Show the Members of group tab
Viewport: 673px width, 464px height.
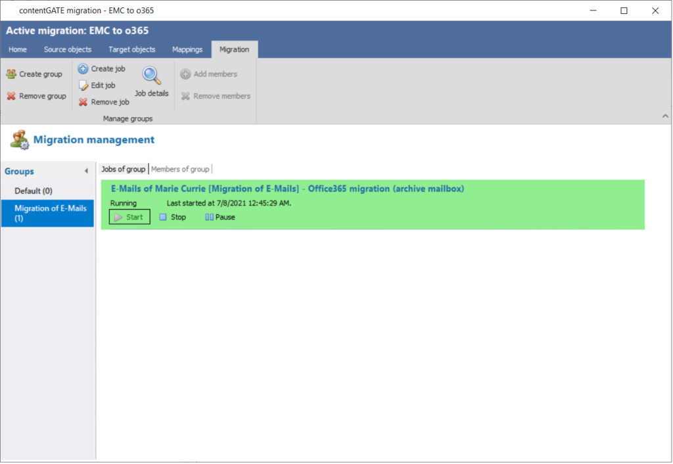point(180,169)
